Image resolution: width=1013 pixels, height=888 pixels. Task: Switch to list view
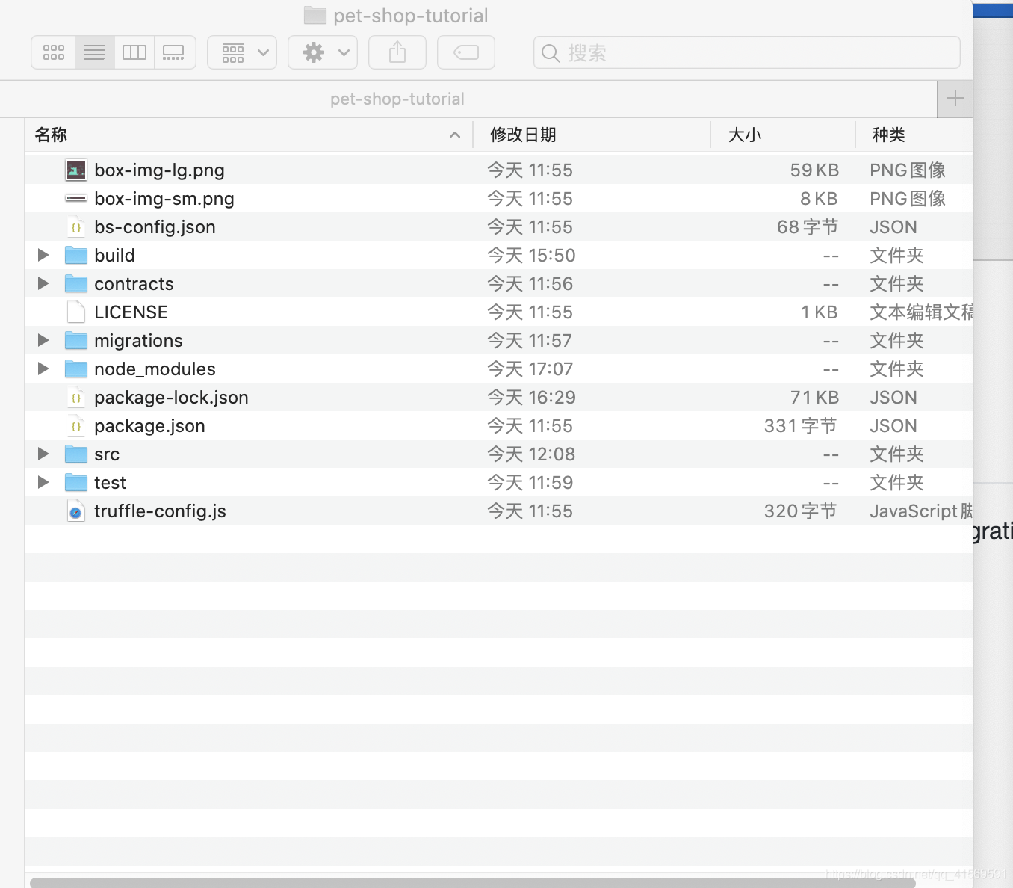(94, 52)
